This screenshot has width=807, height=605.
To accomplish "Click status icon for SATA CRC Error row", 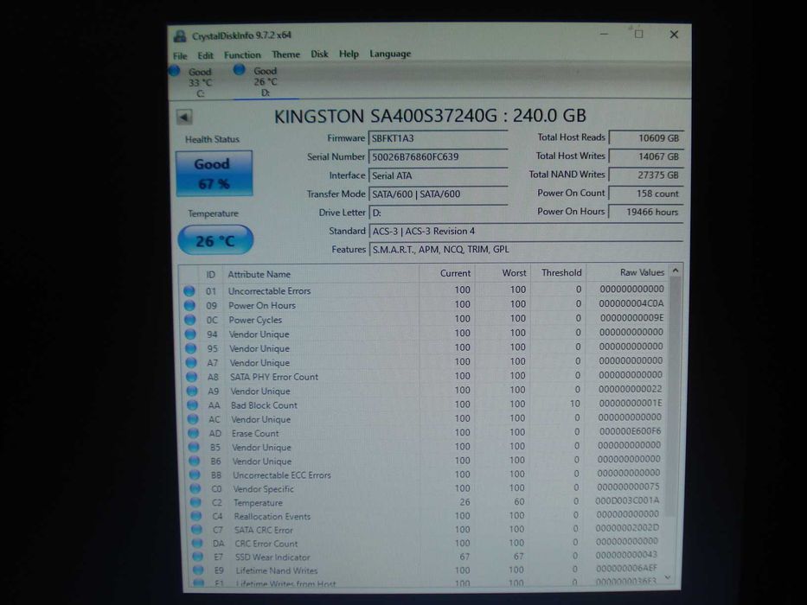I will (196, 531).
